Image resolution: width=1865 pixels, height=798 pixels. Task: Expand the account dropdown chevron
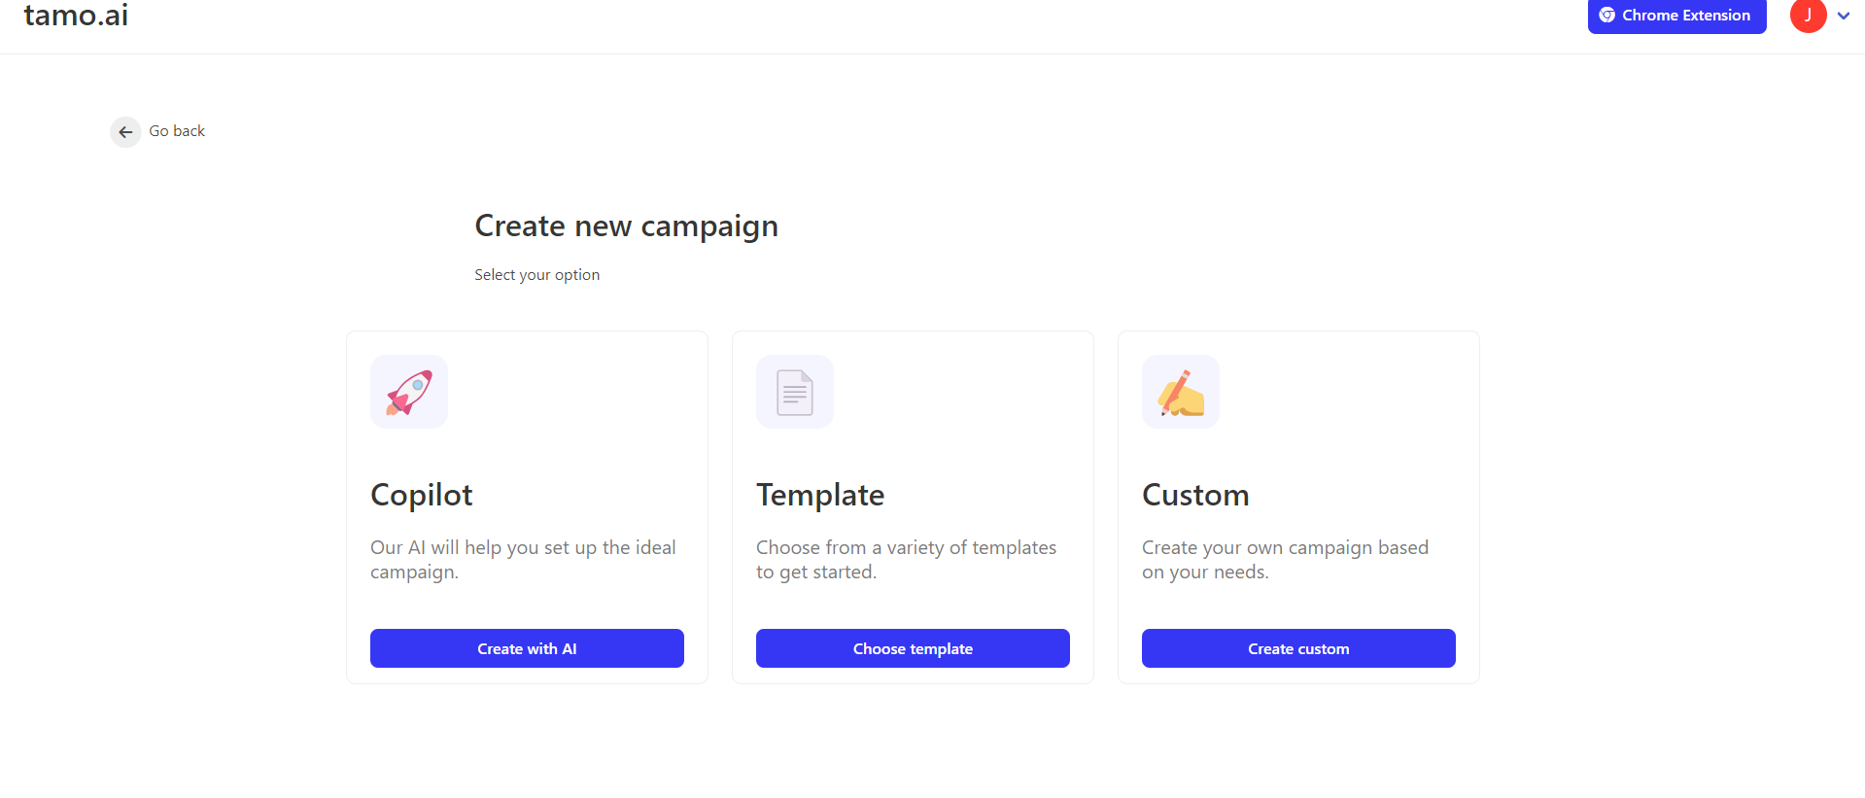1844,16
